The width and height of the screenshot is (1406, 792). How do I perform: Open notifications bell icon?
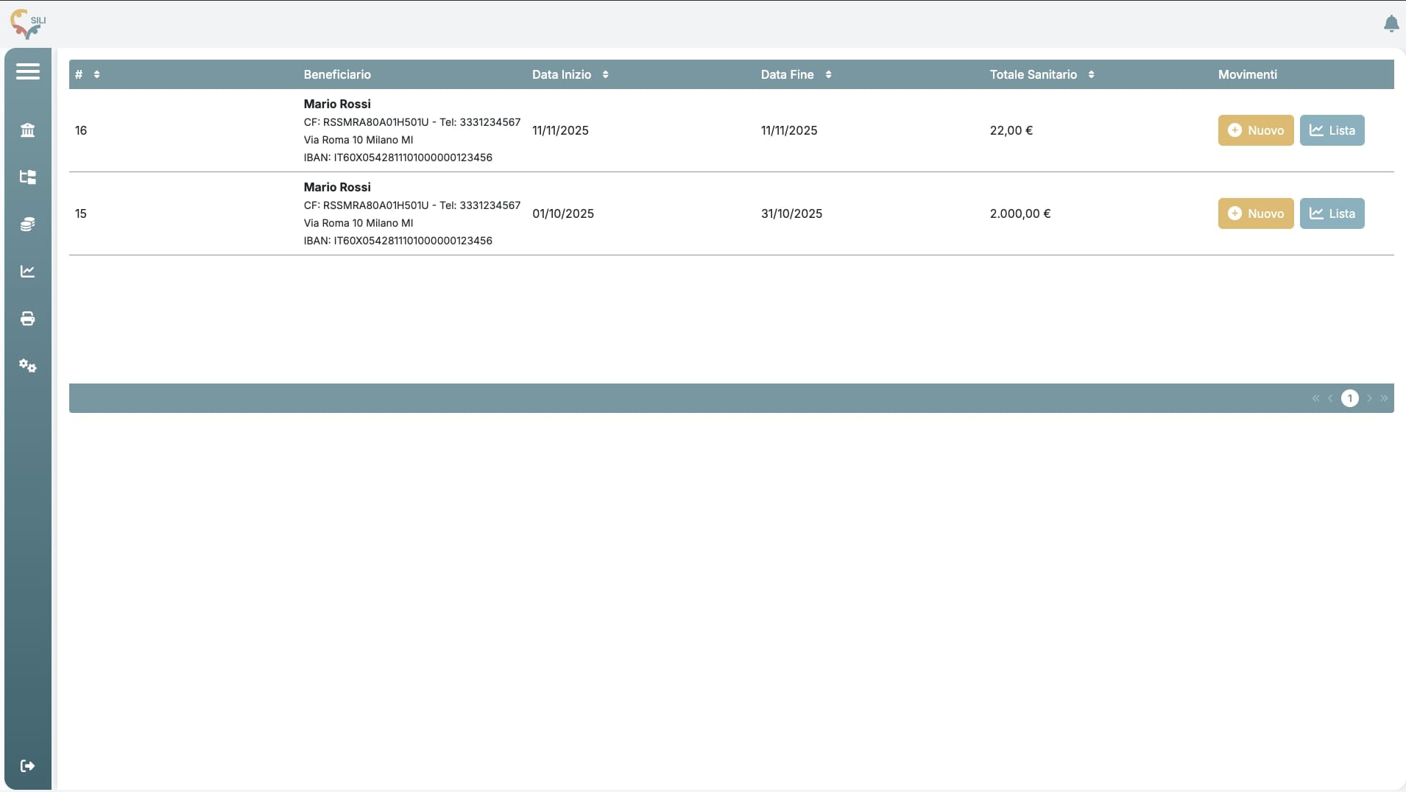click(1391, 24)
